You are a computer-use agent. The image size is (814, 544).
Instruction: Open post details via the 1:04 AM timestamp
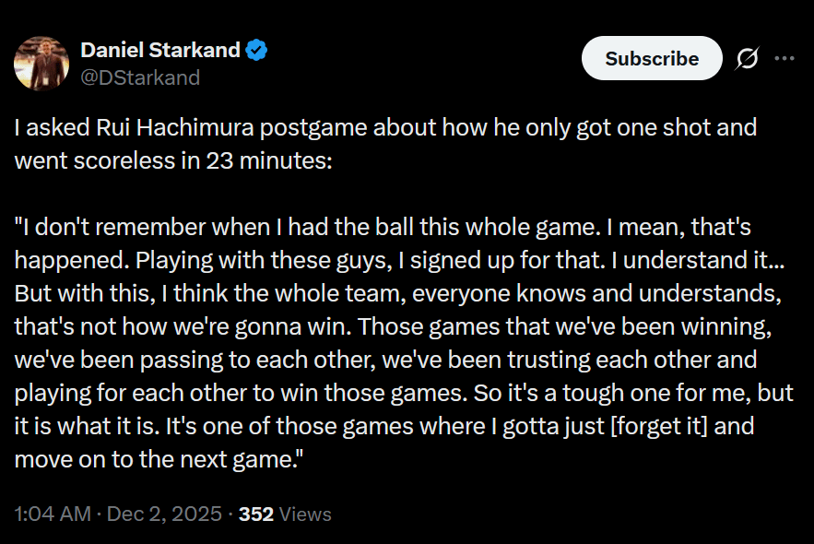pos(51,514)
